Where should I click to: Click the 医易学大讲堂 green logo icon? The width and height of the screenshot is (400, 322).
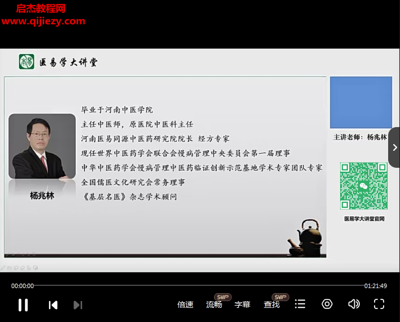coord(27,62)
